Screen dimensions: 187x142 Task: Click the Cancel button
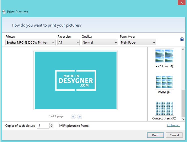(174, 135)
